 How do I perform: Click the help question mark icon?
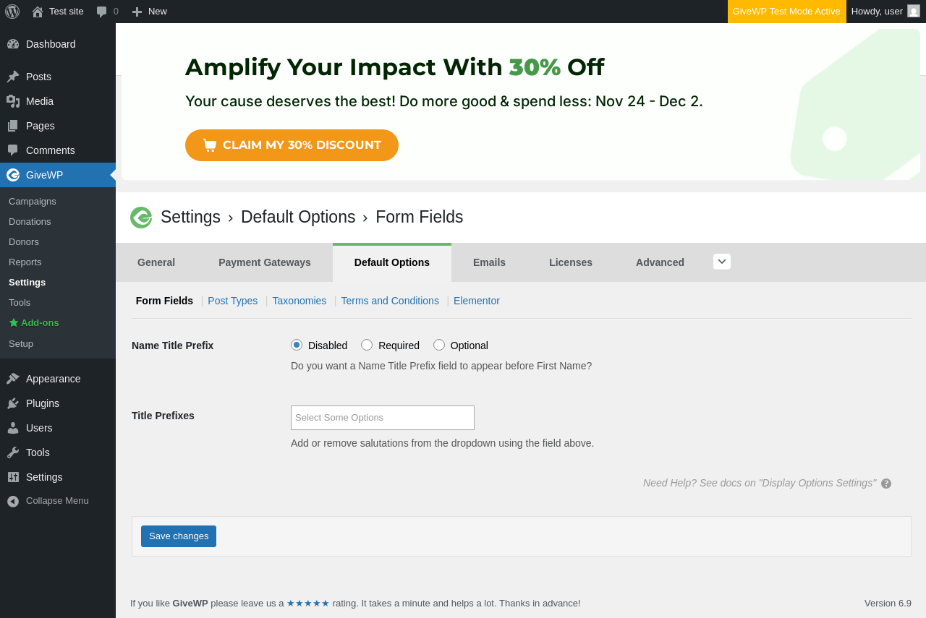tap(886, 484)
